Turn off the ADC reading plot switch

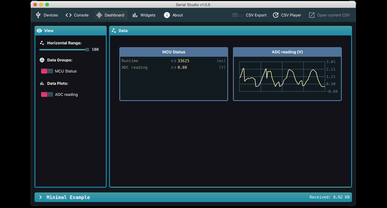click(x=47, y=95)
